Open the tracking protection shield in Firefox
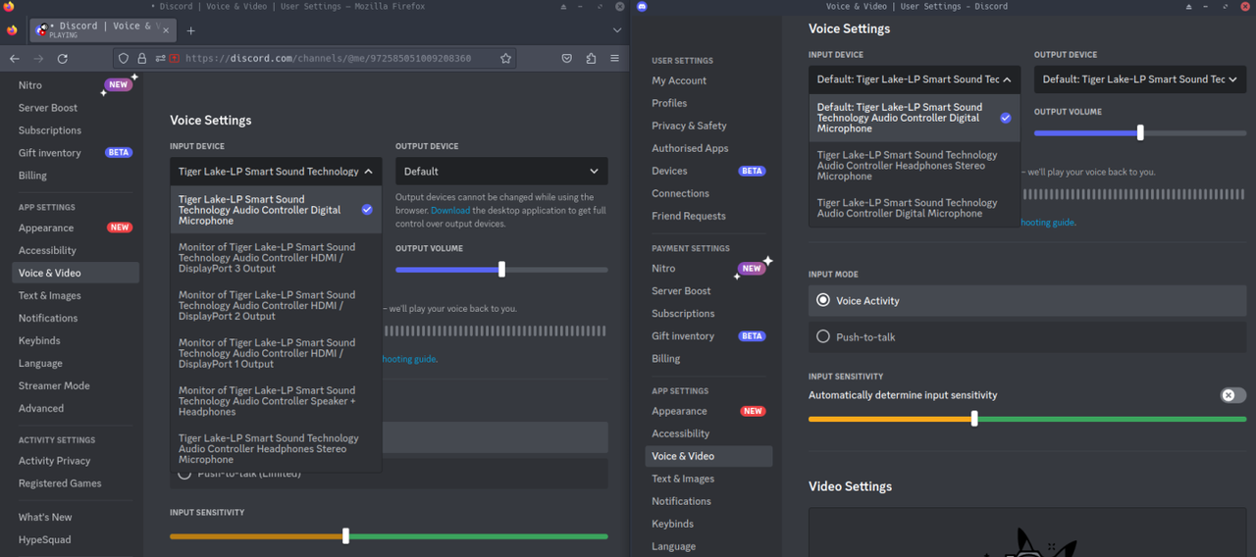Image resolution: width=1256 pixels, height=557 pixels. click(x=124, y=59)
